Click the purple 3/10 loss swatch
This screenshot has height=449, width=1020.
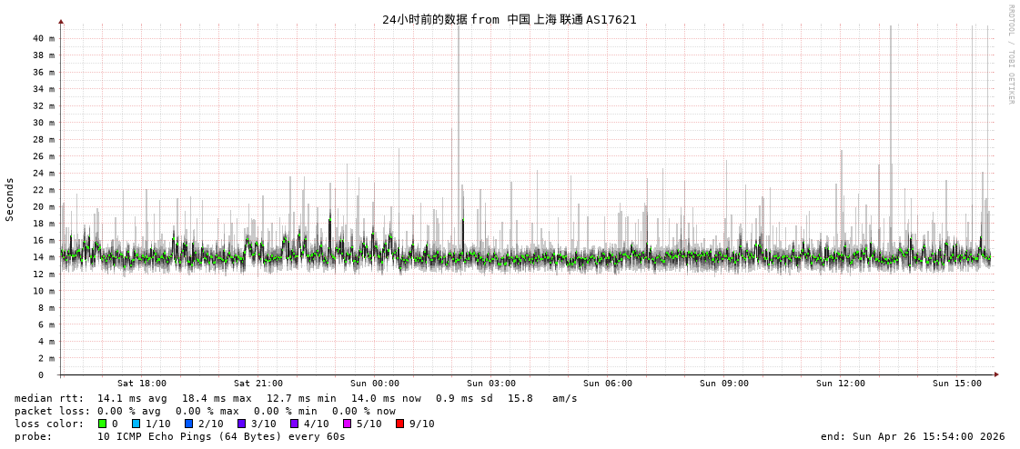click(x=241, y=424)
